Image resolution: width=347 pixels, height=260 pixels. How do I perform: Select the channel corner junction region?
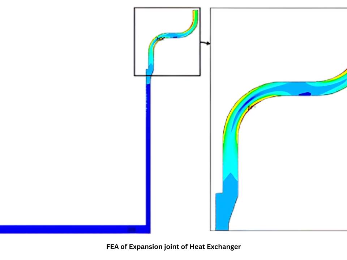(x=148, y=227)
